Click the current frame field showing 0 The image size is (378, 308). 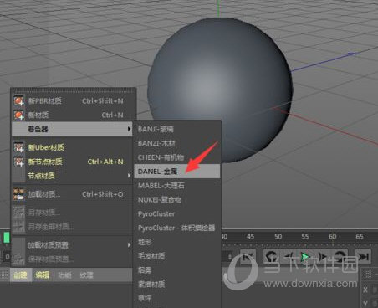(x=7, y=256)
